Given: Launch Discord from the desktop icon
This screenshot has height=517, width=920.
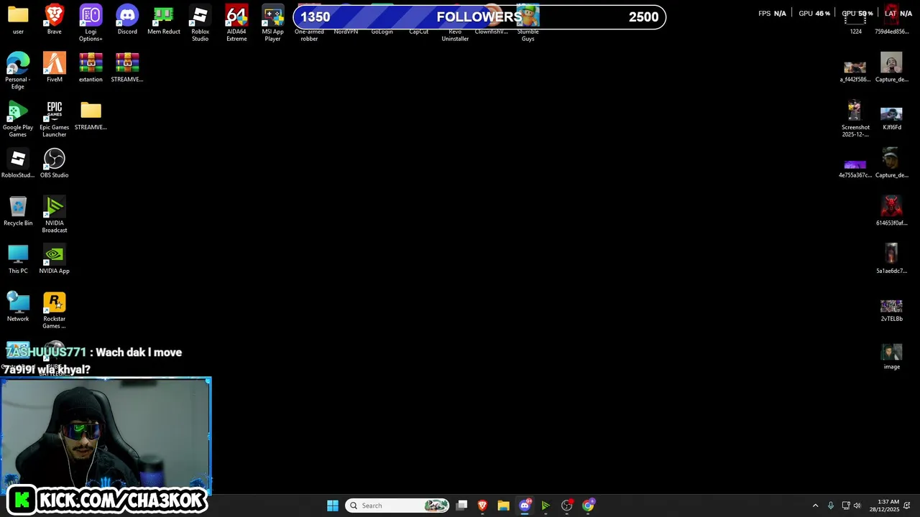Looking at the screenshot, I should click(127, 19).
